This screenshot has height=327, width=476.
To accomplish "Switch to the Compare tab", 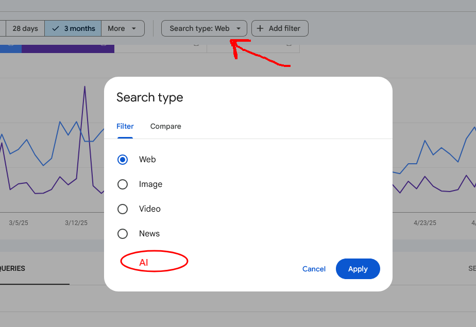I will tap(165, 126).
